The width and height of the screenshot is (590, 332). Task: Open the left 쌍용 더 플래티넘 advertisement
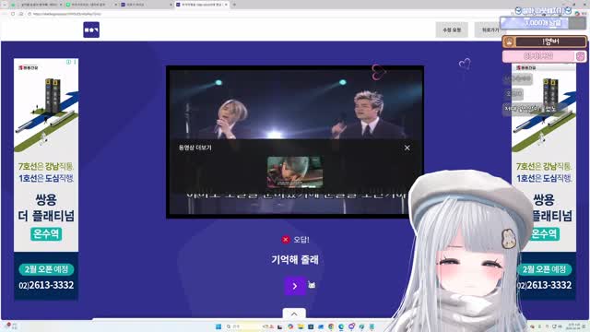click(x=46, y=179)
